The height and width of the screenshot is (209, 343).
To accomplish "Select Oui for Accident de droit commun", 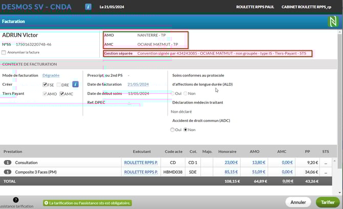I will pos(173,130).
